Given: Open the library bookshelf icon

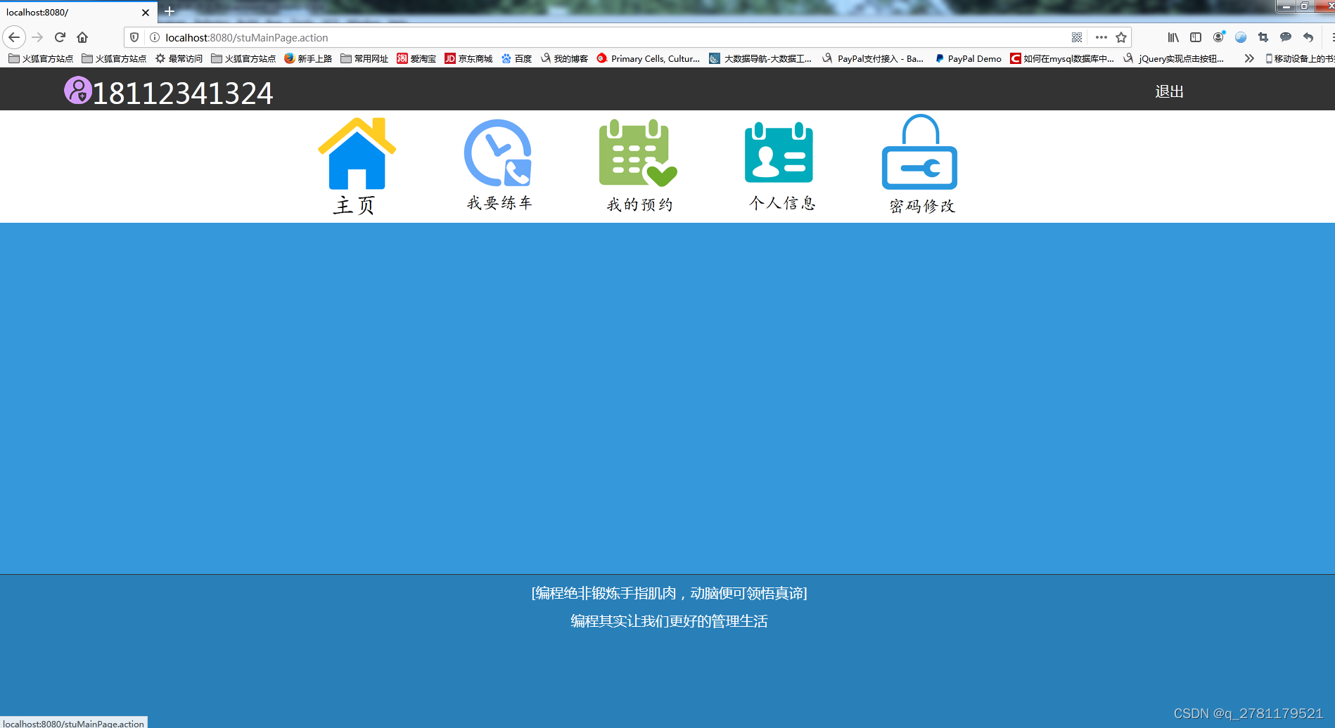Looking at the screenshot, I should (x=1173, y=37).
